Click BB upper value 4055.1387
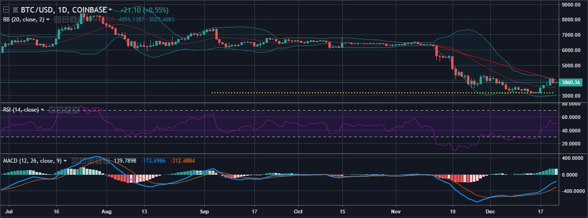588x218 pixels. (x=131, y=20)
